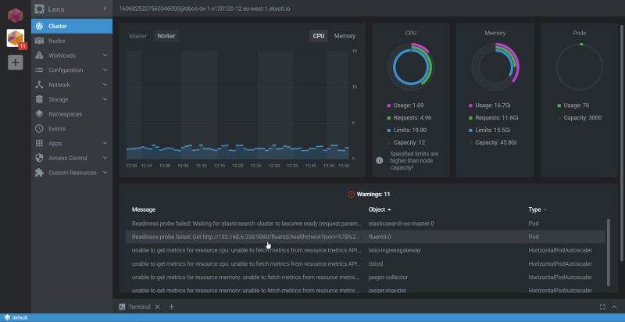Click the elasticsearch-es-master-0 warning row

(x=365, y=224)
